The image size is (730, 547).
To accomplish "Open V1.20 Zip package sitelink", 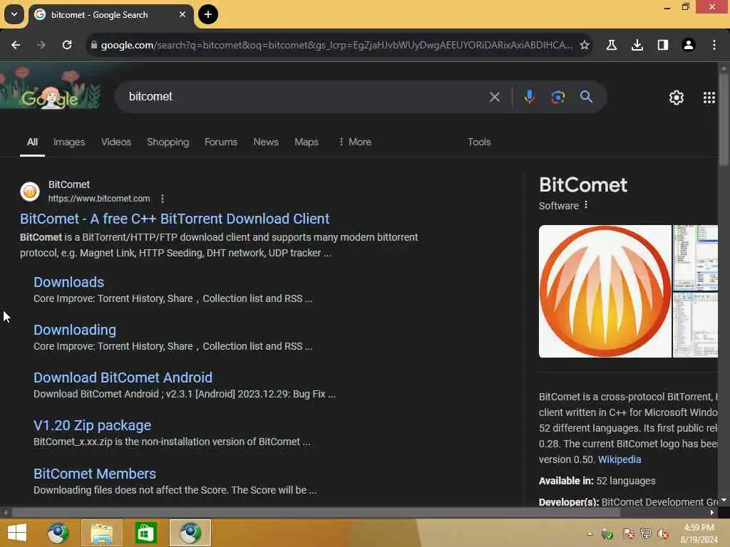I will (92, 425).
